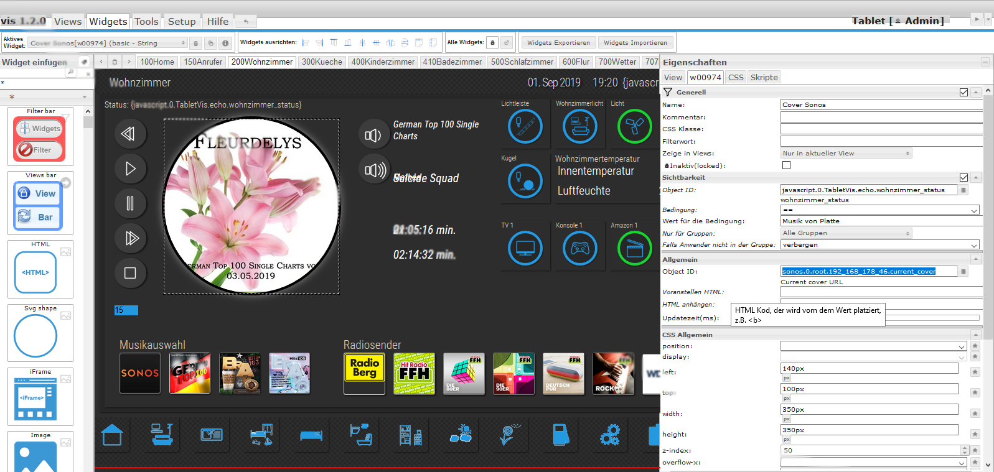Select the SONOS music tile
Image resolution: width=994 pixels, height=472 pixels.
pyautogui.click(x=140, y=373)
